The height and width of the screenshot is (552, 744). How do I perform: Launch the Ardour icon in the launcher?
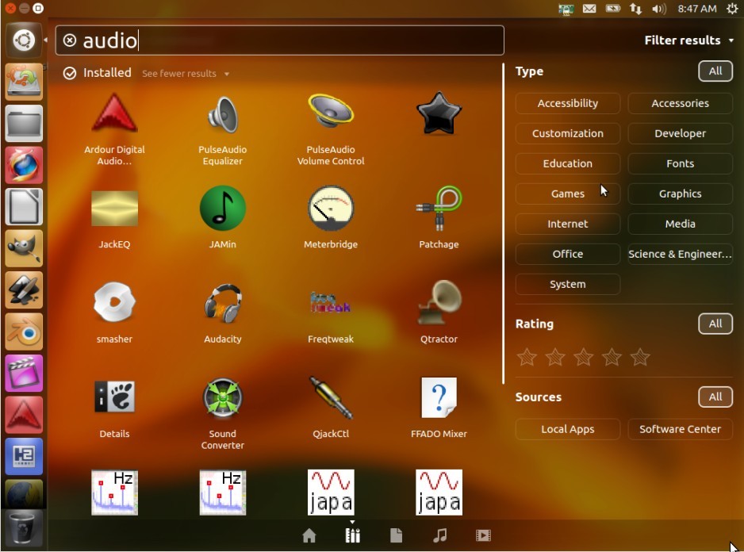point(24,415)
